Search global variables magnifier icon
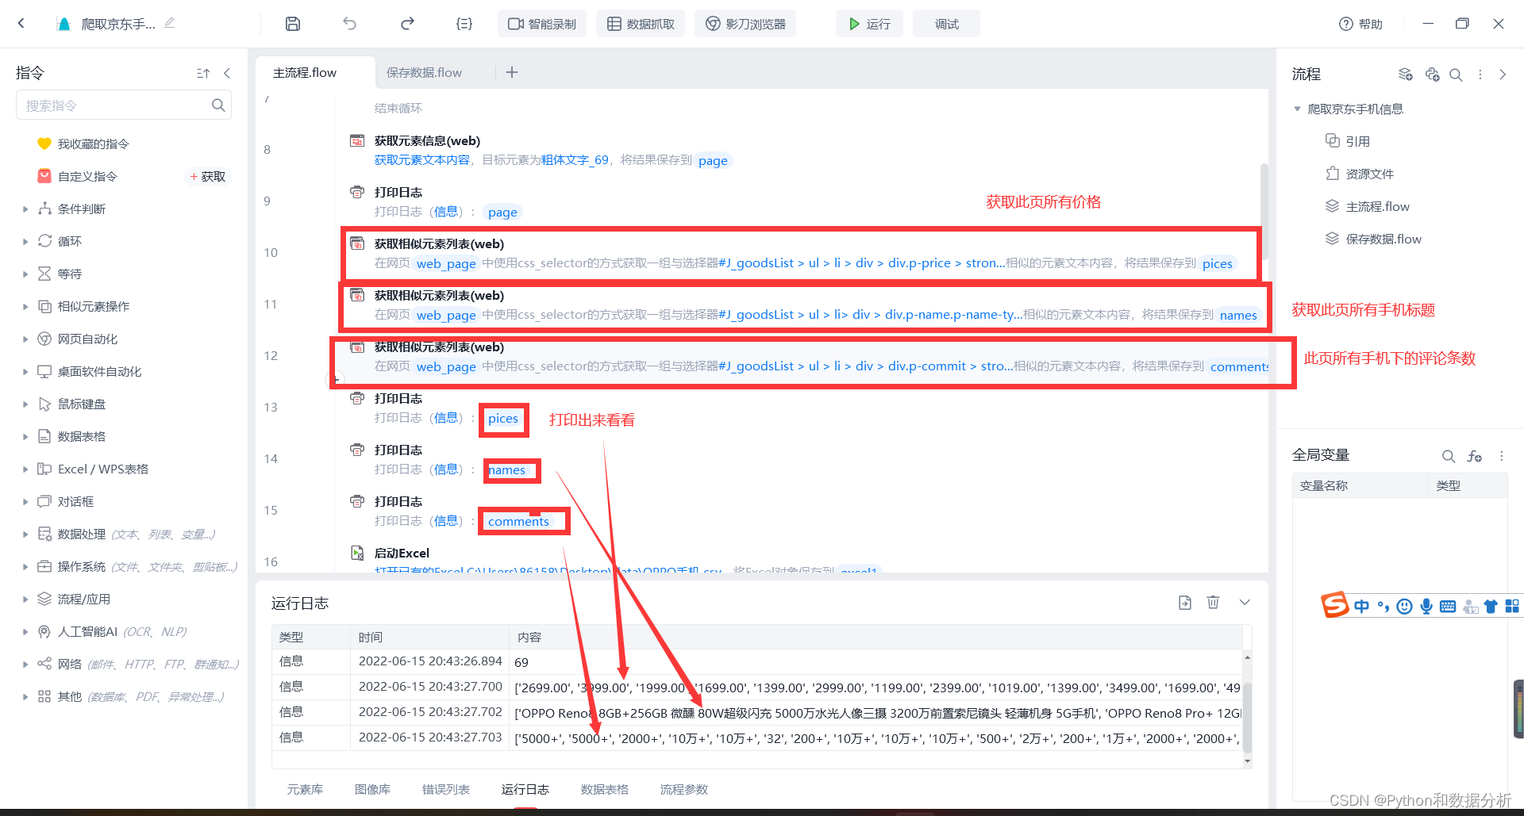This screenshot has height=816, width=1524. 1449,456
